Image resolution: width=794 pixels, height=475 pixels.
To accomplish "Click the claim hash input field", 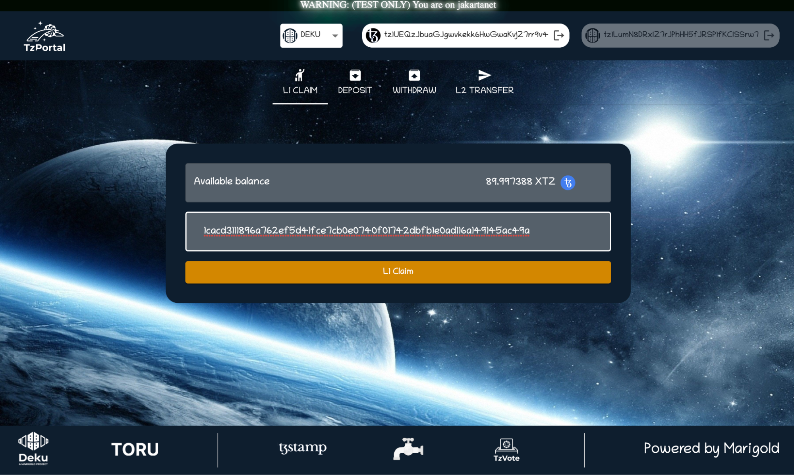I will [x=398, y=231].
